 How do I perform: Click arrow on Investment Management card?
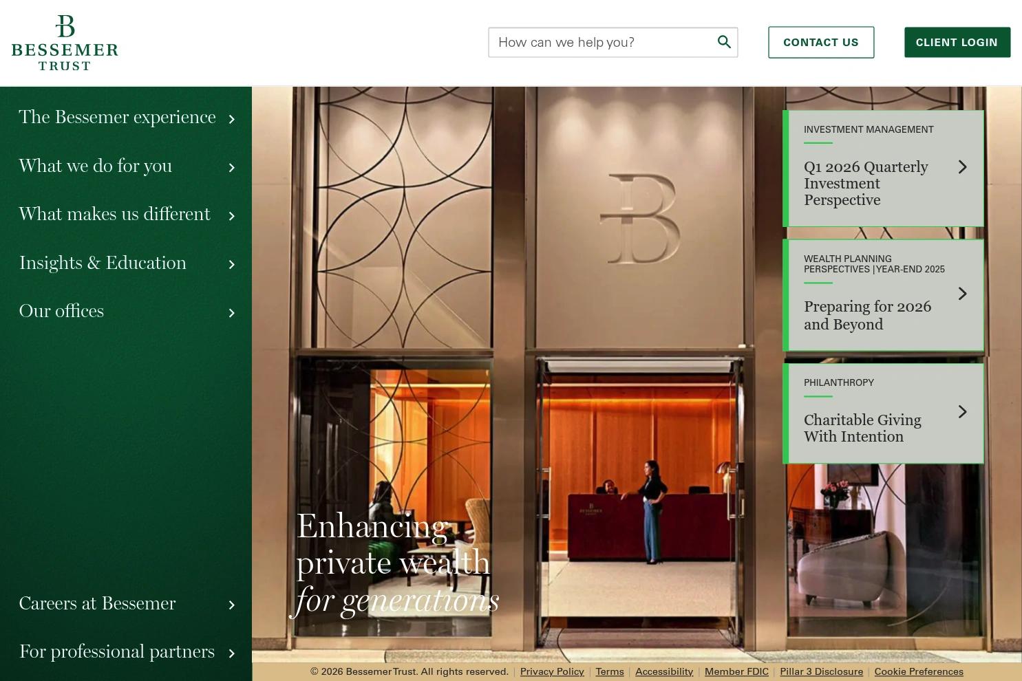tap(963, 167)
